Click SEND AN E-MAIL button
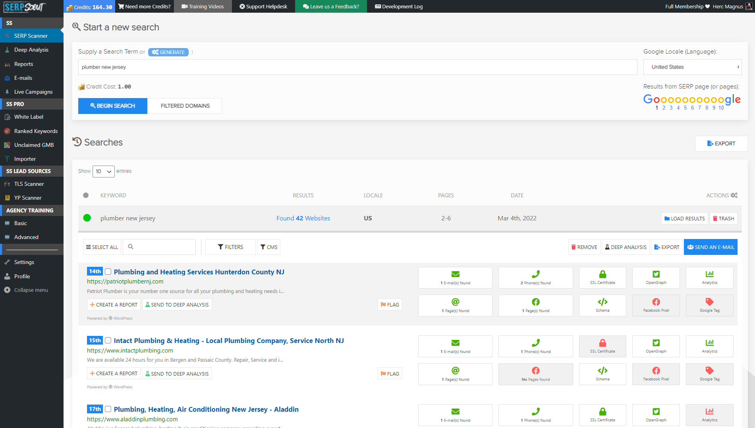The width and height of the screenshot is (755, 428). point(711,247)
